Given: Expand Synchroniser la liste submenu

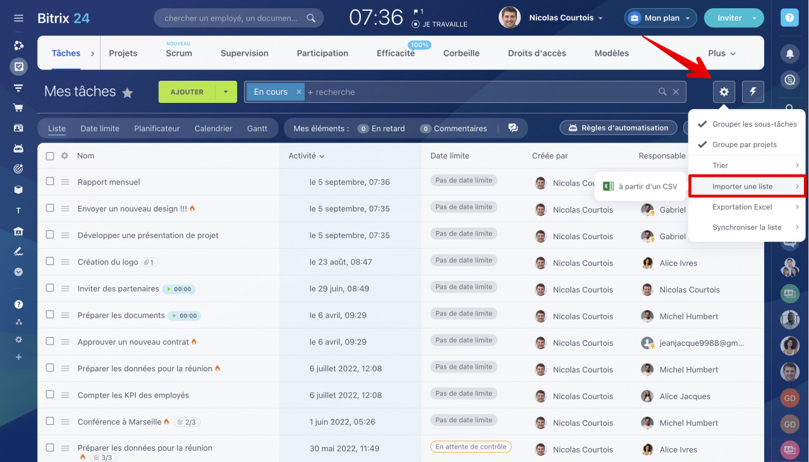Looking at the screenshot, I should (746, 227).
